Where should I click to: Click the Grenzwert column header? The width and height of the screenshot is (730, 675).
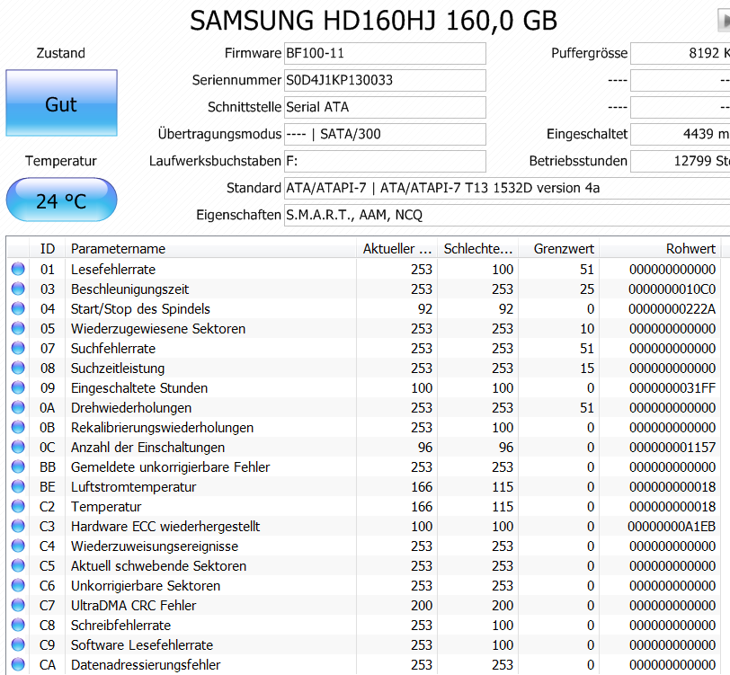click(559, 249)
